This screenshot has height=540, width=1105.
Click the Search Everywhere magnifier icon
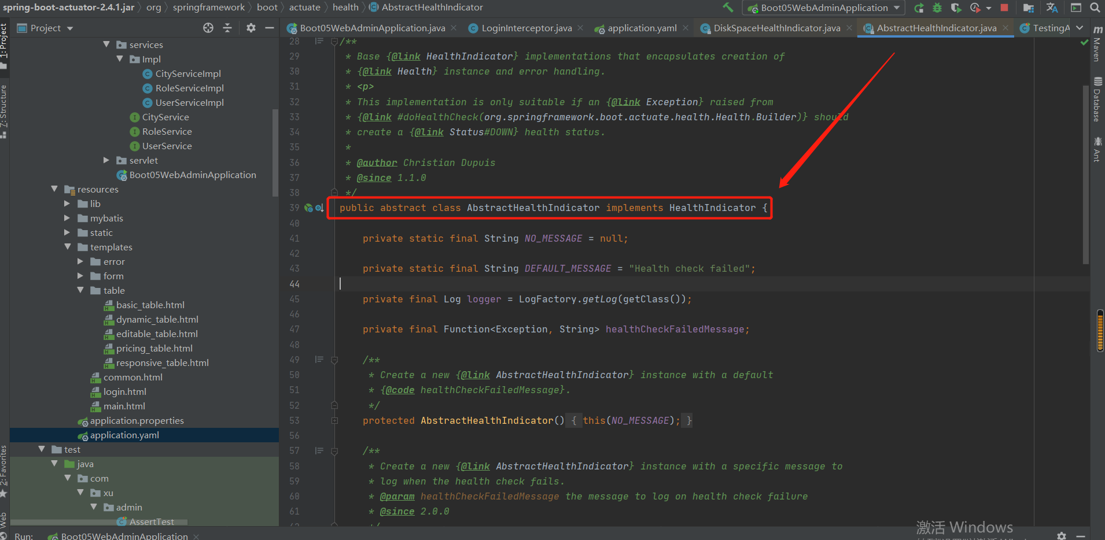click(x=1095, y=8)
